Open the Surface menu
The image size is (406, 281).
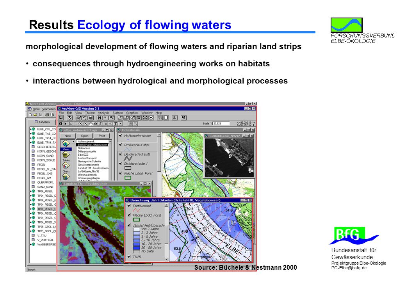tap(118, 113)
